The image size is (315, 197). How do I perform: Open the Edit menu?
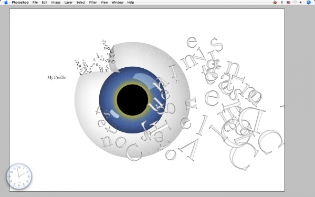point(45,3)
